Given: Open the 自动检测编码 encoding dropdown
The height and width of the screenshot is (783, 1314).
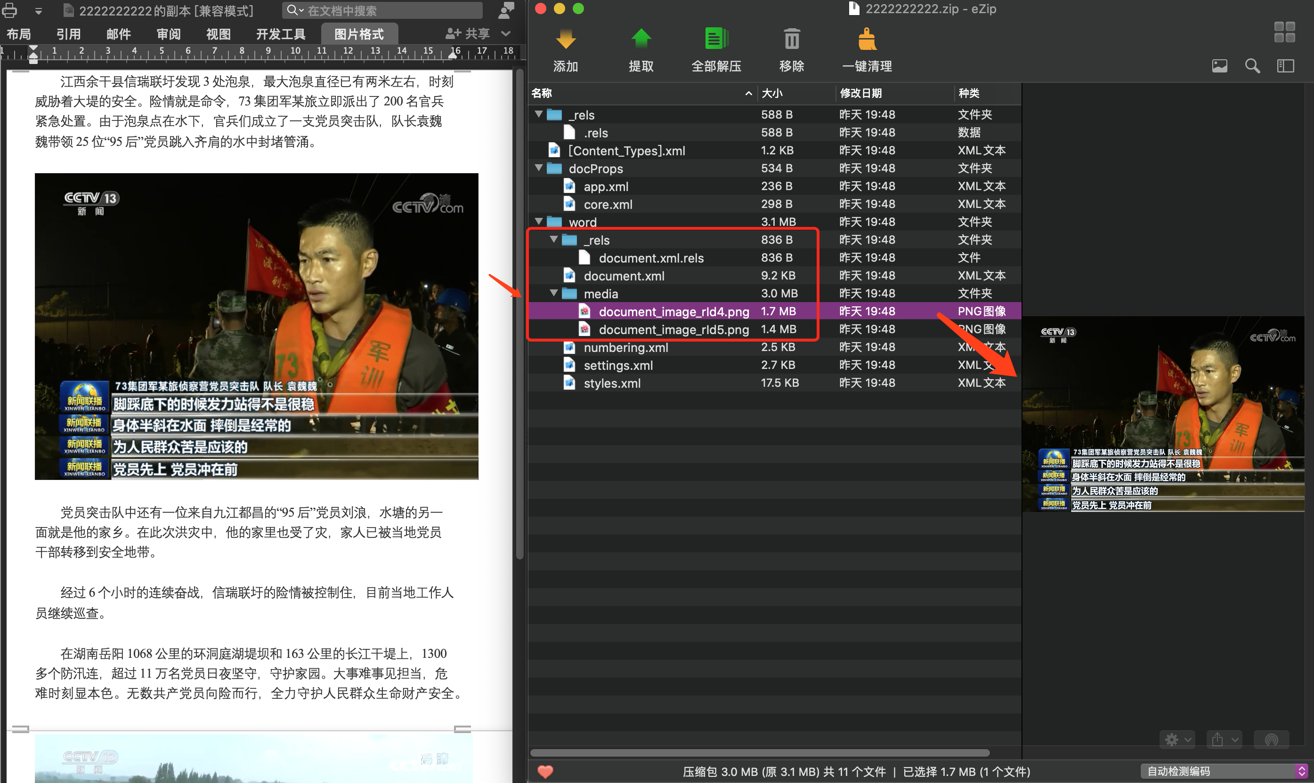Looking at the screenshot, I should click(1217, 770).
